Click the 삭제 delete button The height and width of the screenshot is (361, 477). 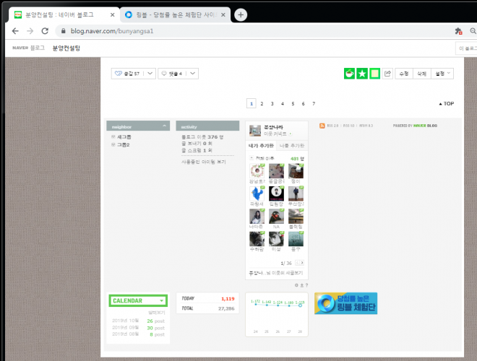click(421, 74)
